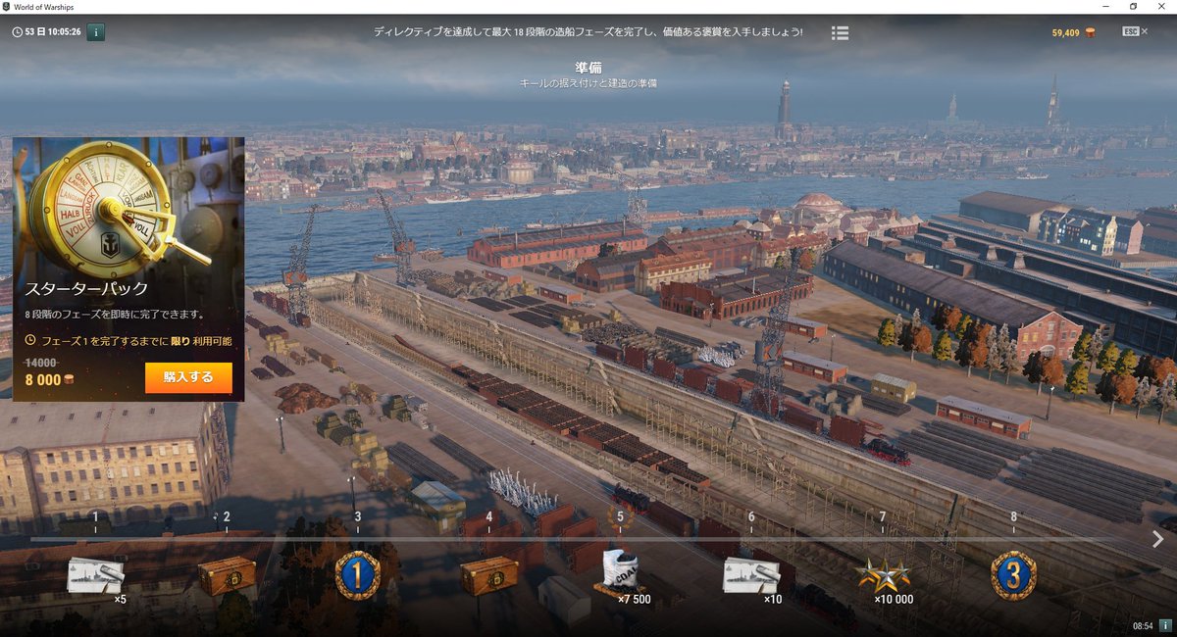Click the phase progress bar track
Viewport: 1177px width, 637px height.
[588, 539]
